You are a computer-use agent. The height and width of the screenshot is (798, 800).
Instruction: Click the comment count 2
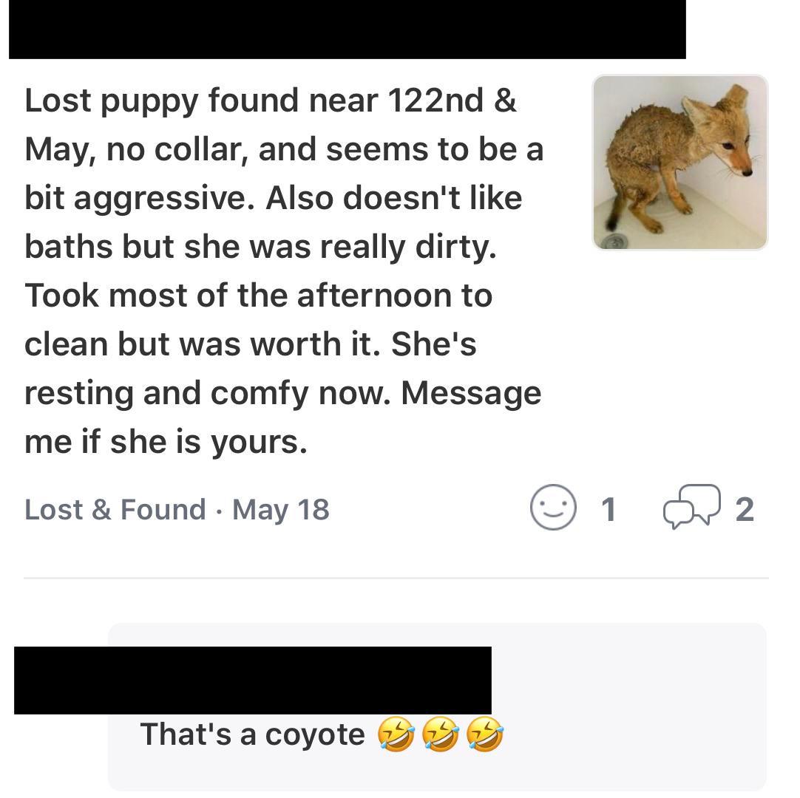pos(745,509)
